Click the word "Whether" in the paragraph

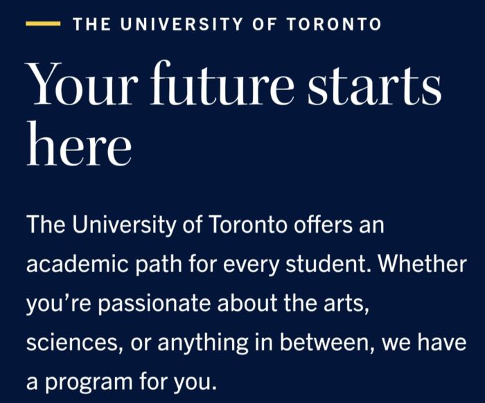coord(425,265)
